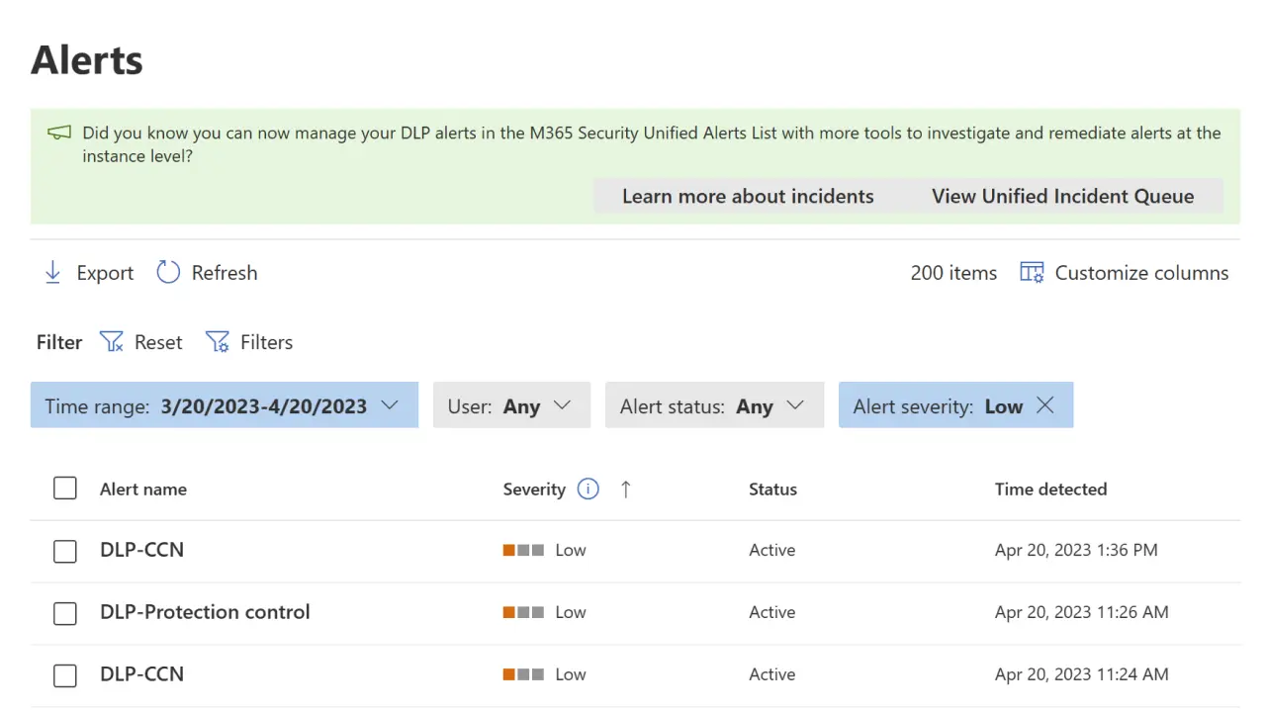Click the megaphone icon in the banner
The image size is (1266, 712).
click(58, 132)
